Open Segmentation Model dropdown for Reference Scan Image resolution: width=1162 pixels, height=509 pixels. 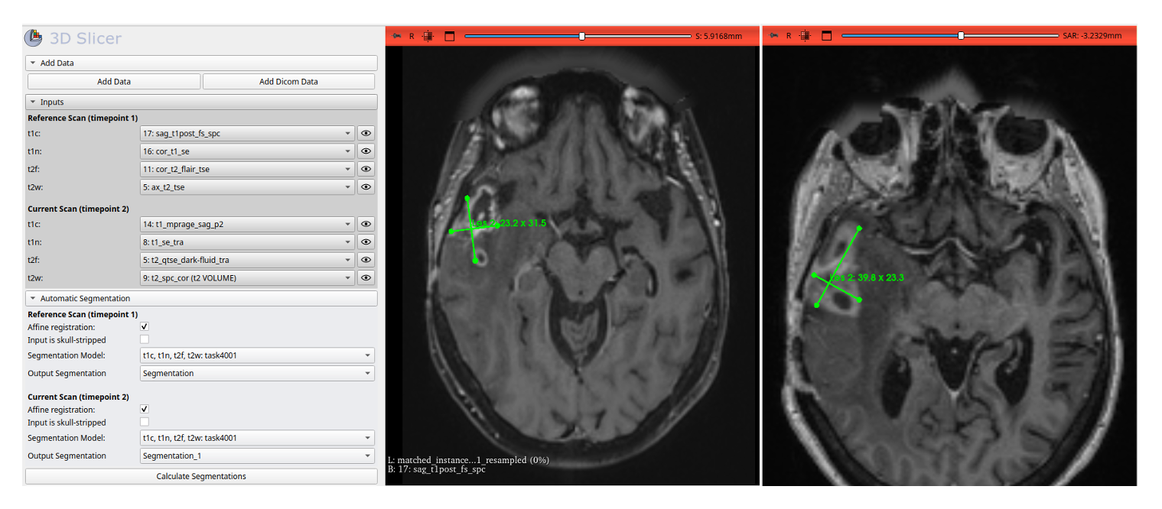click(258, 355)
